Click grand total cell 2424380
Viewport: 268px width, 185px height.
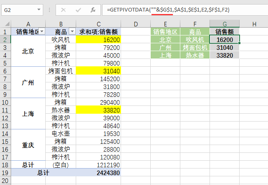click(98, 173)
